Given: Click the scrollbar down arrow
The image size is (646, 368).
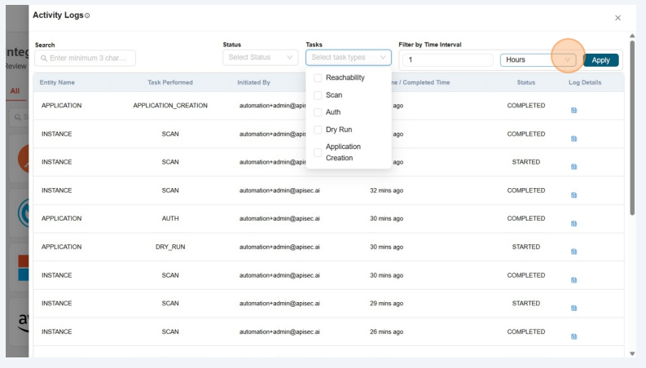Looking at the screenshot, I should 632,354.
